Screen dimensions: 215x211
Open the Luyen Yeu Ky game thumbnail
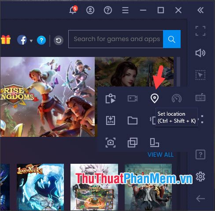pos(40,187)
